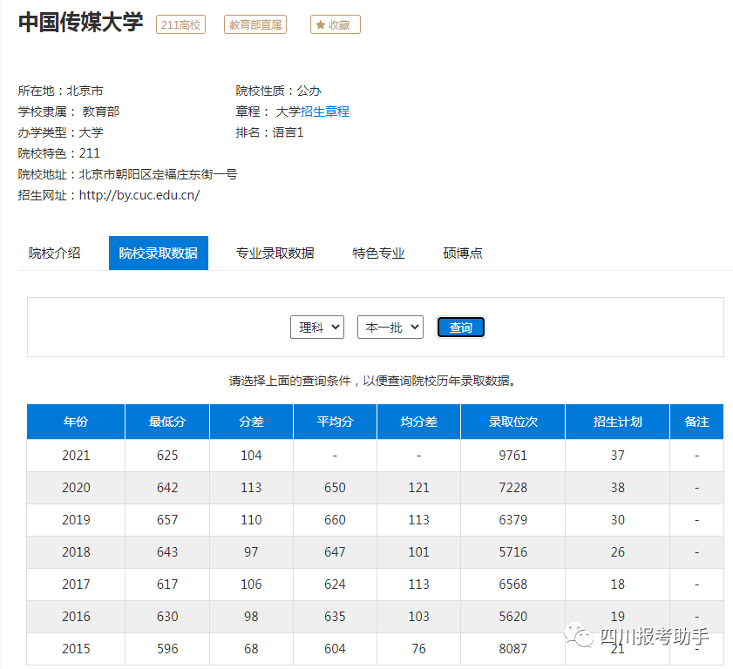
Task: Select the 2019 year cell
Action: [76, 520]
